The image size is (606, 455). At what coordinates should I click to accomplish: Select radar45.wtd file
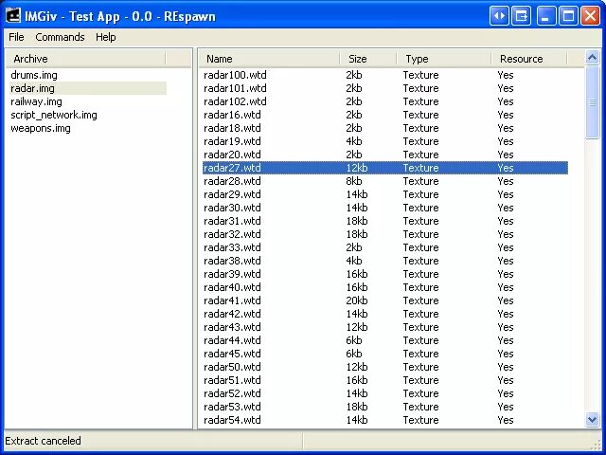(385, 354)
